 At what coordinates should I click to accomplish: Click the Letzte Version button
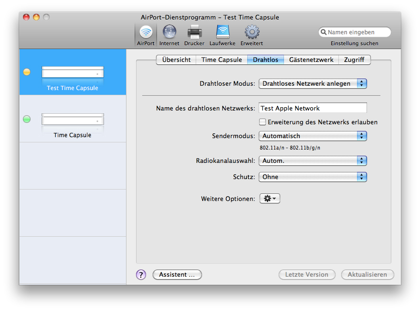point(307,274)
